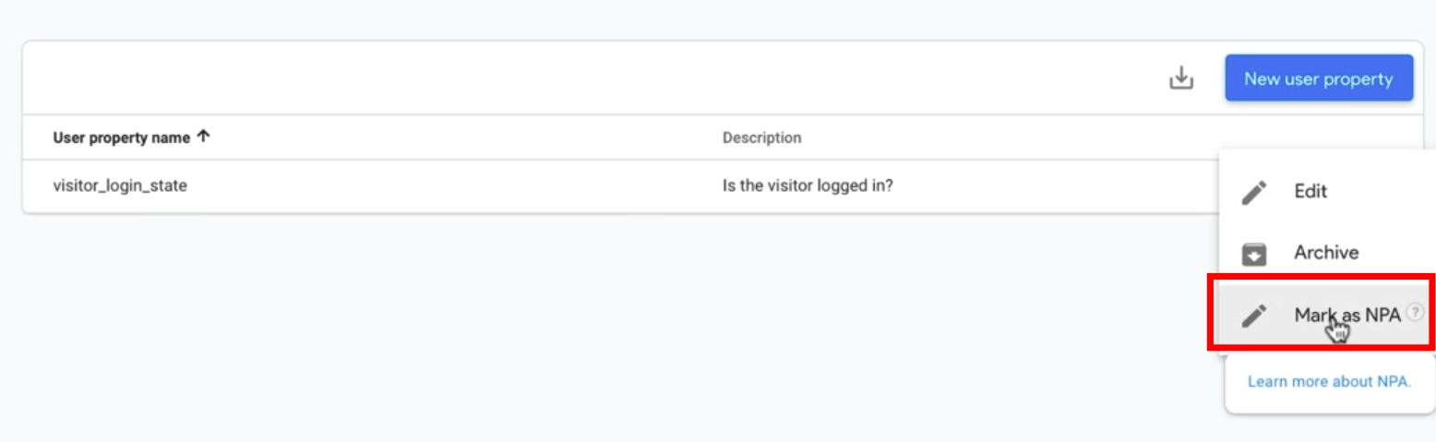Toggle the ascending sort arrow

pos(204,137)
